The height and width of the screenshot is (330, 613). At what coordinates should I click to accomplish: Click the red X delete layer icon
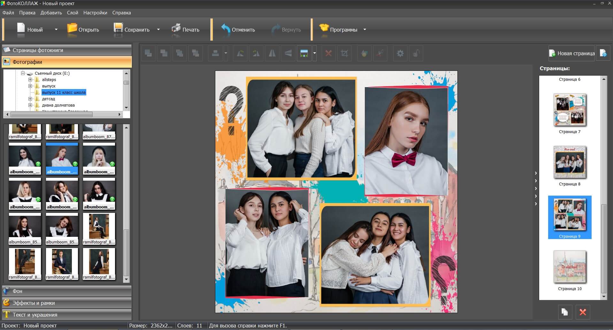pyautogui.click(x=328, y=53)
